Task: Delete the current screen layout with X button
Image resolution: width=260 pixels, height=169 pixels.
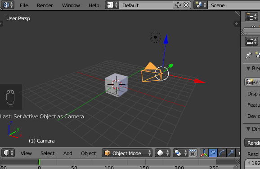Action: [186, 5]
